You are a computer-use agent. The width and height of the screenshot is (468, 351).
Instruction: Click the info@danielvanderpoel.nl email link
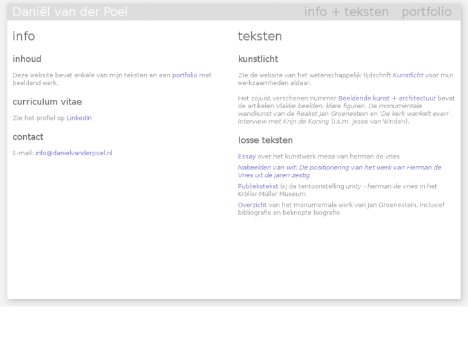pyautogui.click(x=74, y=153)
